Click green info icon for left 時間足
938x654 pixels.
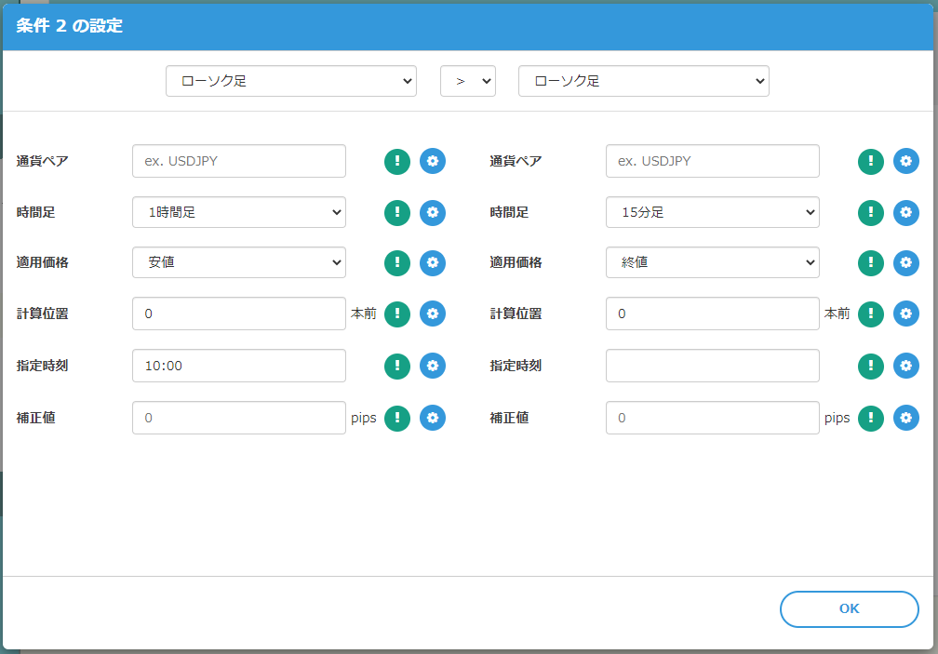tap(397, 212)
